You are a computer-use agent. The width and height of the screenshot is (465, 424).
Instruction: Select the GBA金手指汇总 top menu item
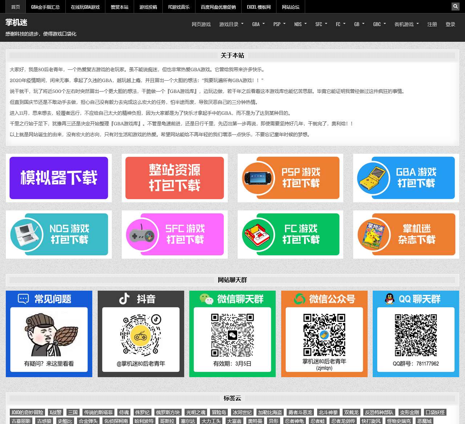tap(45, 7)
